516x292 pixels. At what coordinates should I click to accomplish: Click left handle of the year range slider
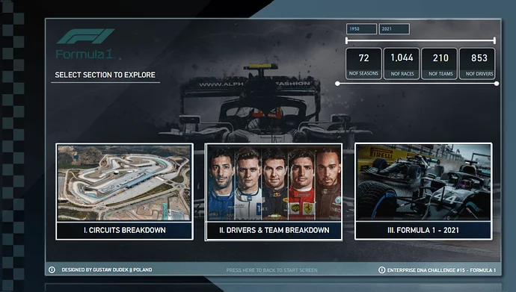click(346, 41)
